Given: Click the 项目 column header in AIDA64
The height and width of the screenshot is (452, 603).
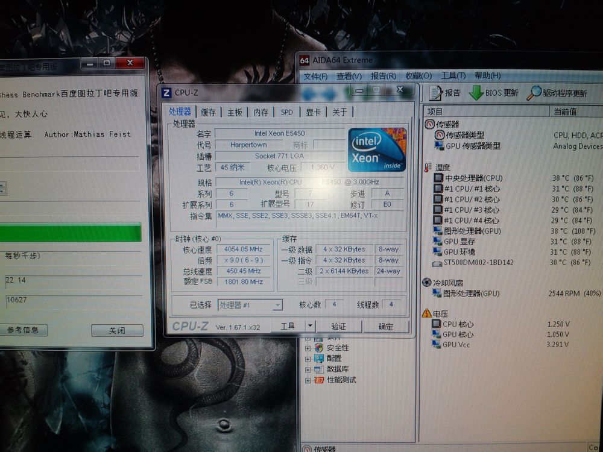Looking at the screenshot, I should tap(487, 111).
